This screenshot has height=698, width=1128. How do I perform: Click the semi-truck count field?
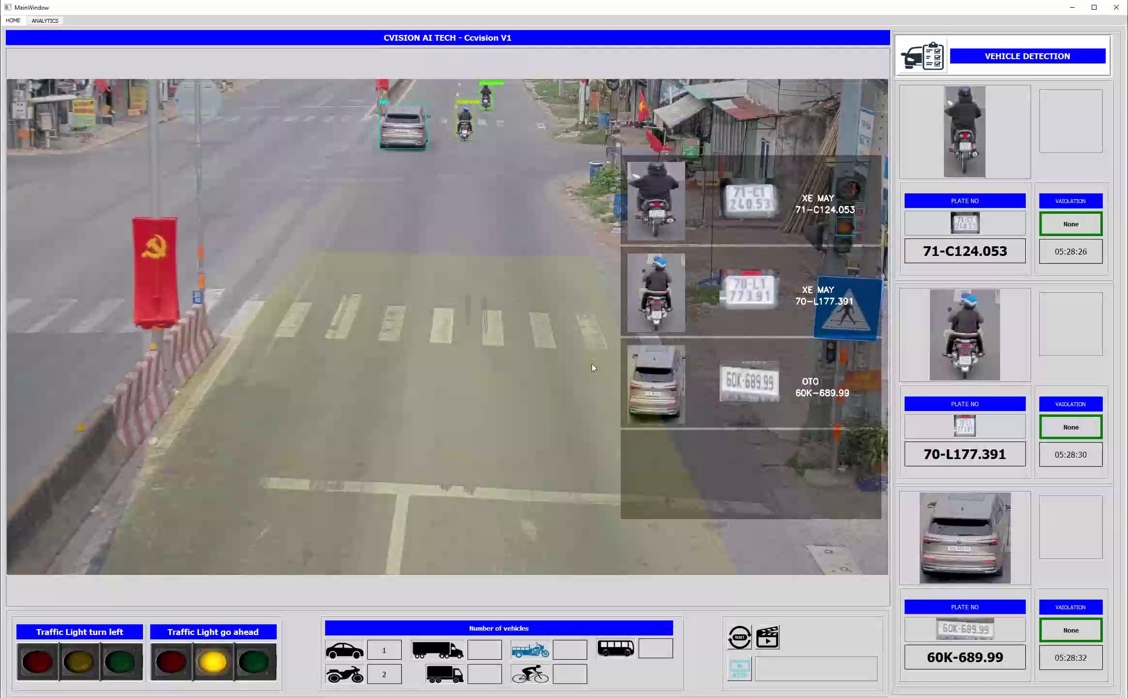tap(485, 650)
